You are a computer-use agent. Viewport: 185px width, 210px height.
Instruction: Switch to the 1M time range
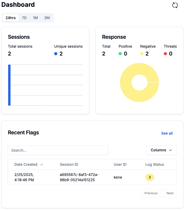click(x=35, y=18)
